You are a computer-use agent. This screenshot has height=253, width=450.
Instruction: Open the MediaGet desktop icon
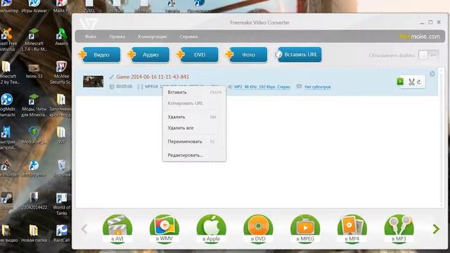click(34, 135)
